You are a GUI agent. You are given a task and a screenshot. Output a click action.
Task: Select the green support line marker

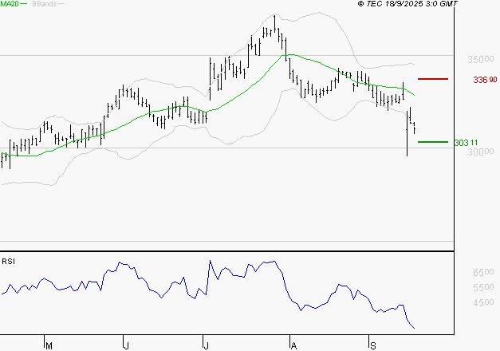(433, 142)
